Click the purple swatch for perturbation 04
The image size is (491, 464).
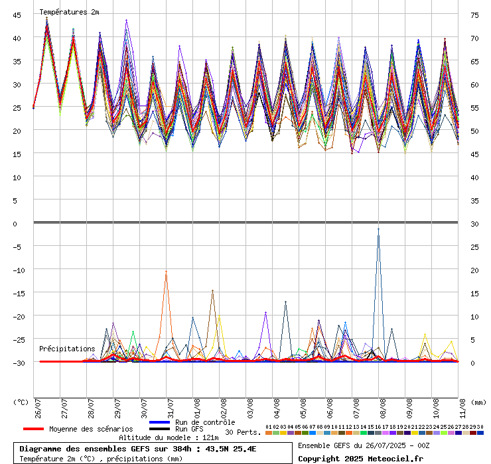[x=290, y=433]
